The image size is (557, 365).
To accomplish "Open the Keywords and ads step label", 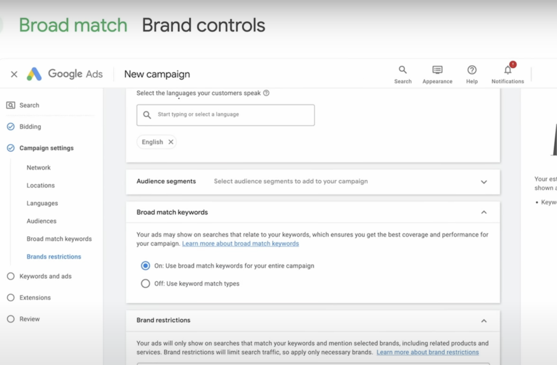I will click(46, 276).
